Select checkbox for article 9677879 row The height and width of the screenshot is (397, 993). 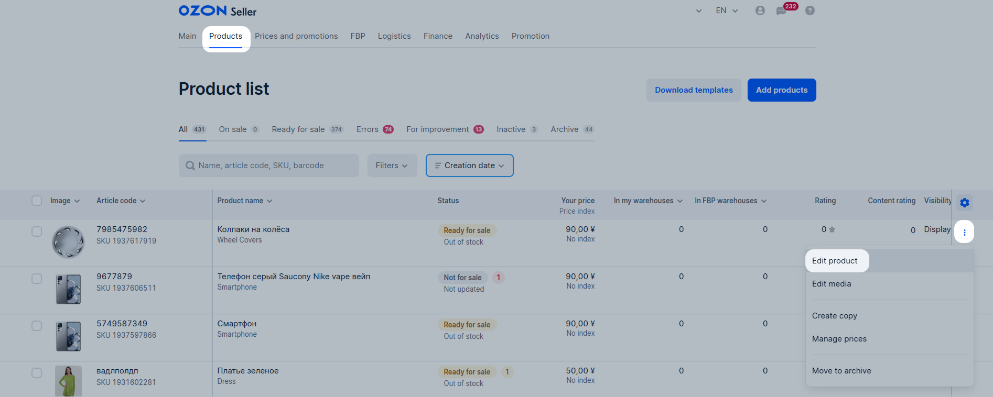(37, 279)
